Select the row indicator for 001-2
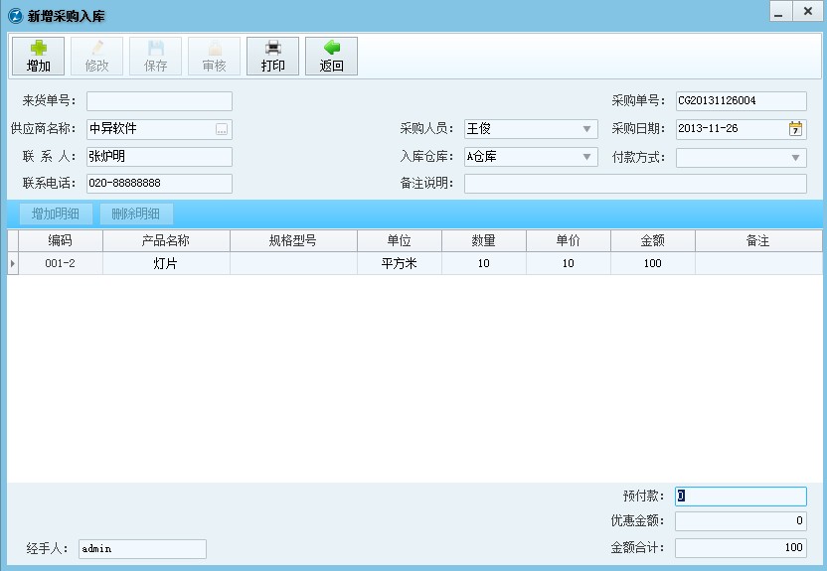The height and width of the screenshot is (571, 827). pyautogui.click(x=13, y=263)
